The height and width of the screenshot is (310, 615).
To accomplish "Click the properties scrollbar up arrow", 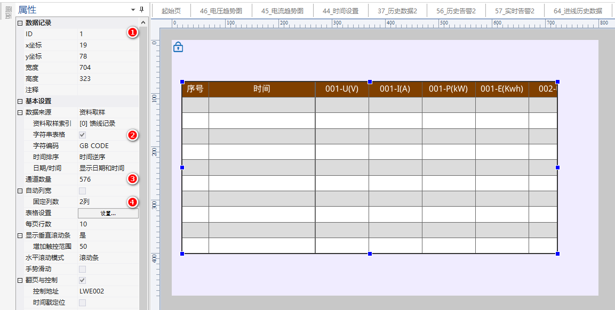I will pyautogui.click(x=143, y=23).
